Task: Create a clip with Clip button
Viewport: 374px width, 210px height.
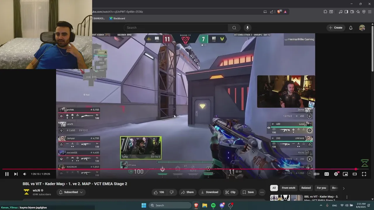Action: (230, 192)
